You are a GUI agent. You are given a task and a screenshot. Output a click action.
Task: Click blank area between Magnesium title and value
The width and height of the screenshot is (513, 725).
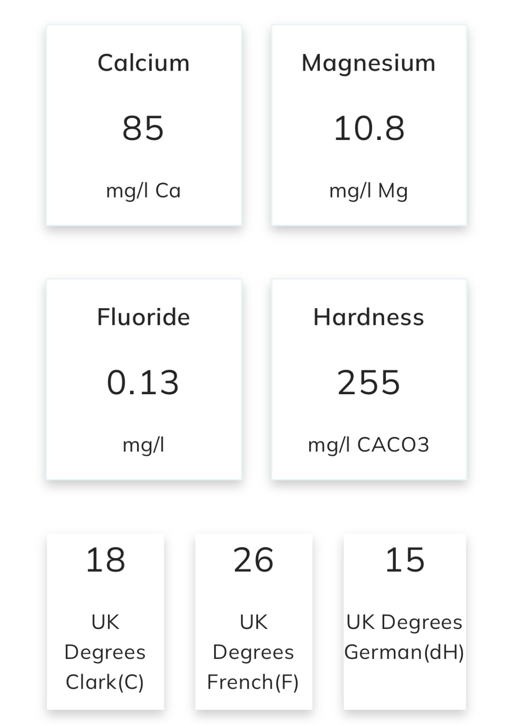[x=368, y=94]
